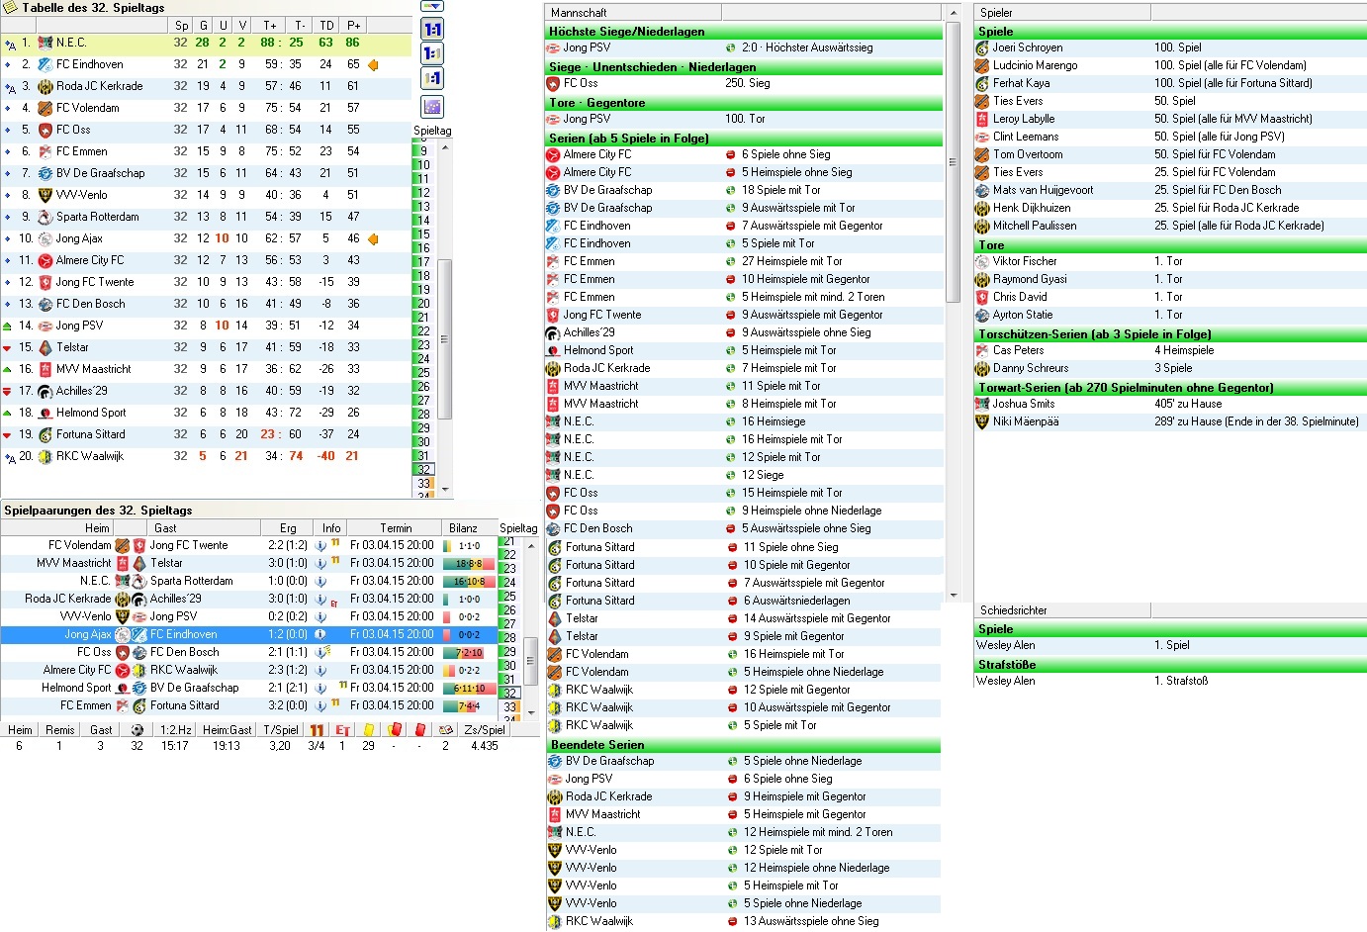Click the yellow-red card icon in the statistics footer

(x=395, y=730)
